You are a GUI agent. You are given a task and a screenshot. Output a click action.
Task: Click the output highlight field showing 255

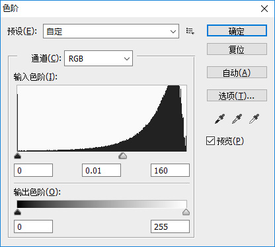click(170, 226)
